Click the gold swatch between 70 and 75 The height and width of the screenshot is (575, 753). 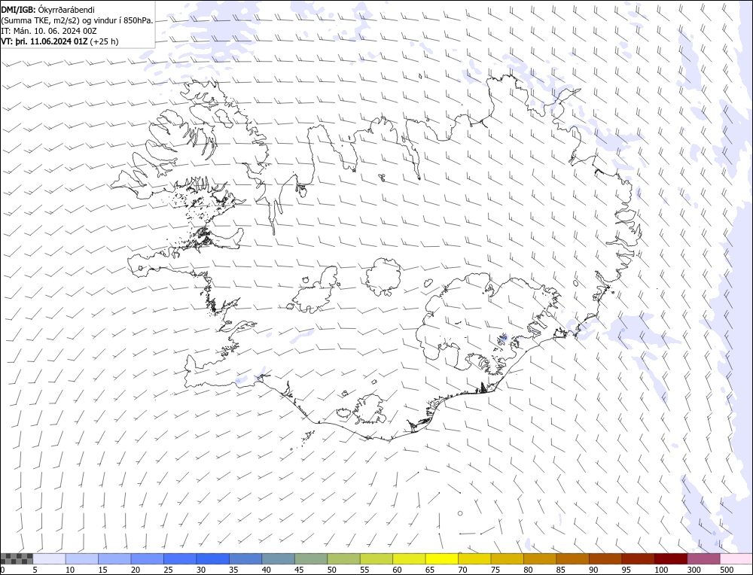click(475, 558)
